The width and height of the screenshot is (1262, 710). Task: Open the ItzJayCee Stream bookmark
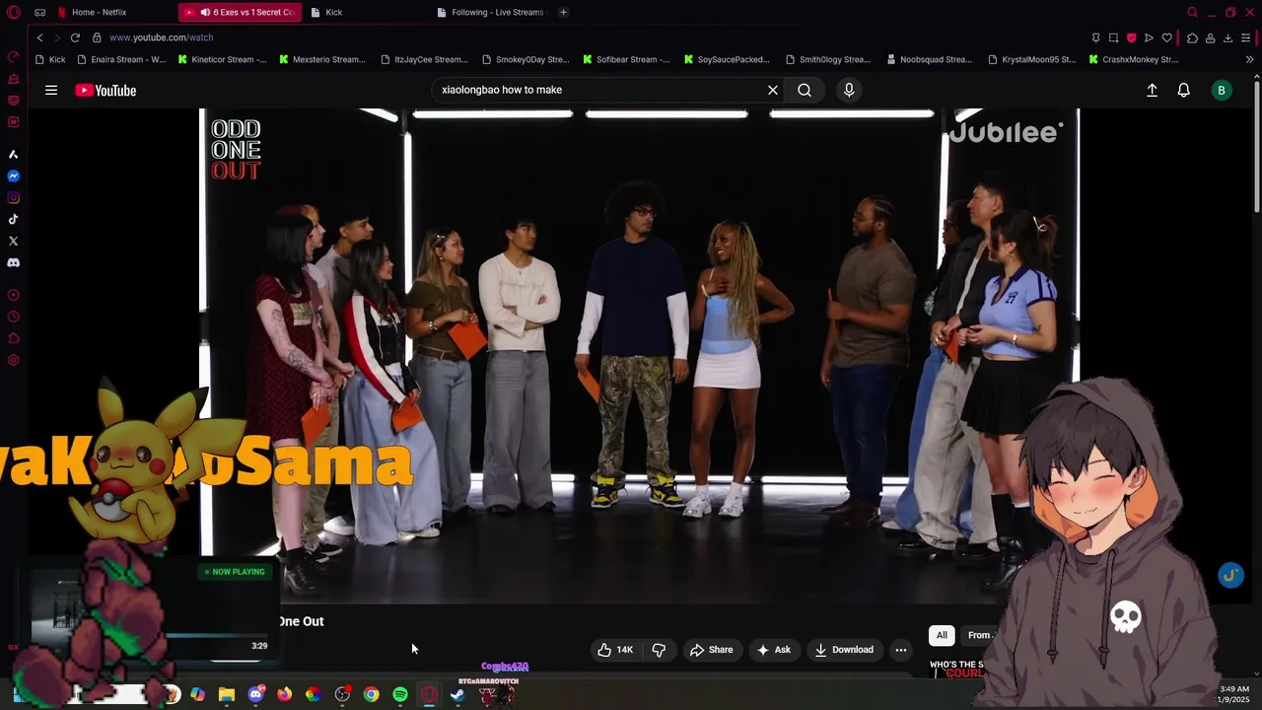point(424,59)
